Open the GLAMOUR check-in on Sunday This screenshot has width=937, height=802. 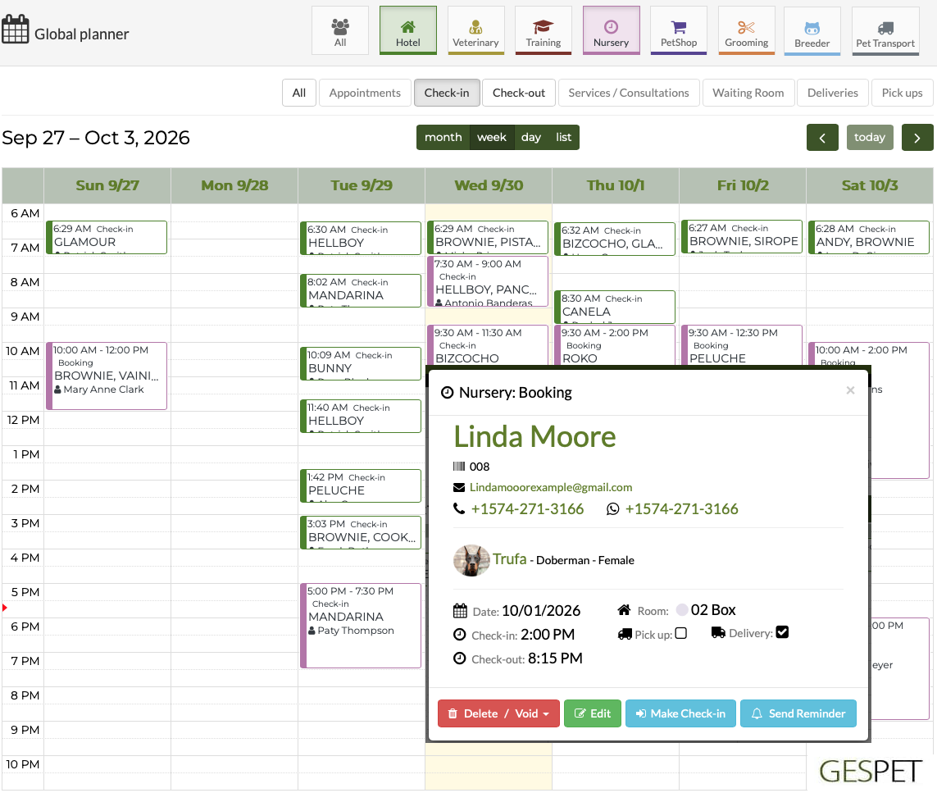107,237
